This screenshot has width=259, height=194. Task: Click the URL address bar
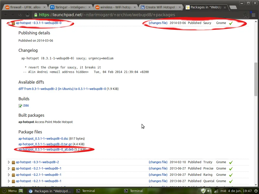click(x=140, y=15)
